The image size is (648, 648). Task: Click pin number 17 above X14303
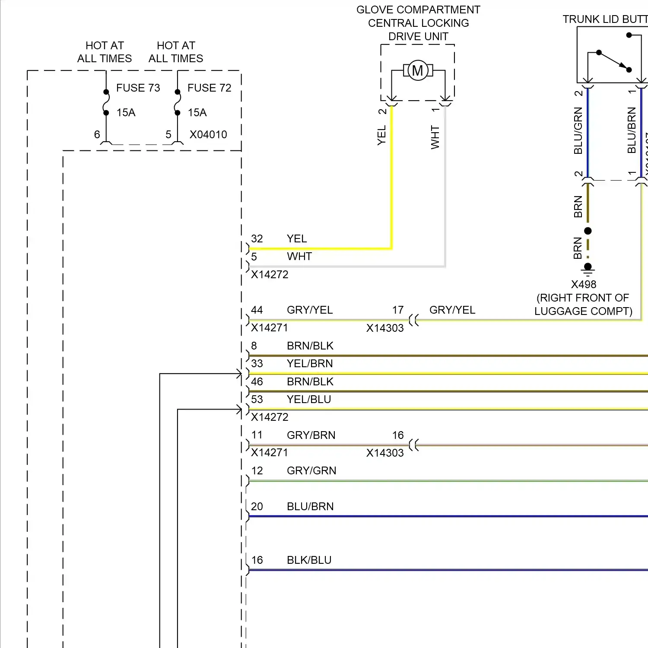pyautogui.click(x=398, y=310)
